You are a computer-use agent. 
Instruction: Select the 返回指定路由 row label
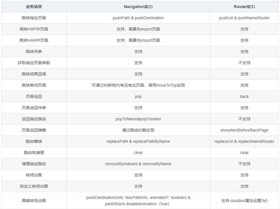(x=34, y=119)
